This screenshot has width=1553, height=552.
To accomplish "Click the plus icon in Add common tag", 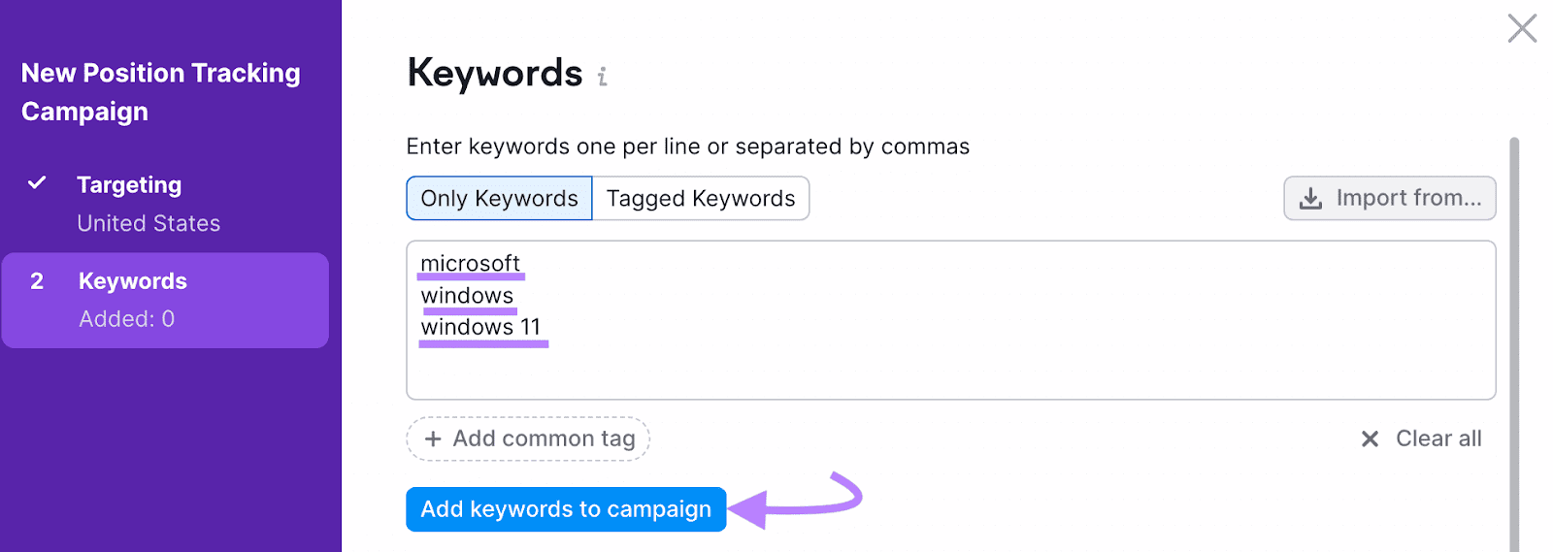I will pos(433,439).
